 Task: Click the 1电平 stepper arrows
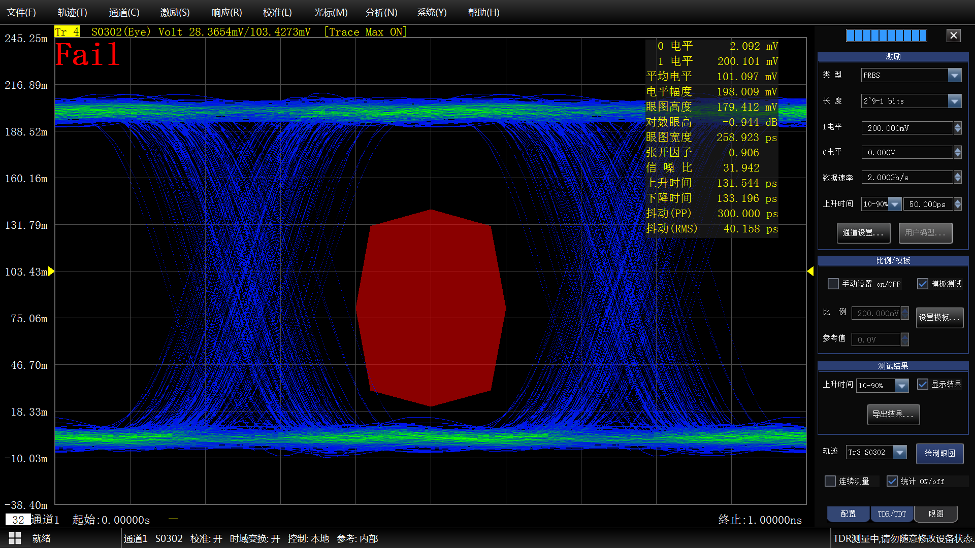tap(958, 128)
